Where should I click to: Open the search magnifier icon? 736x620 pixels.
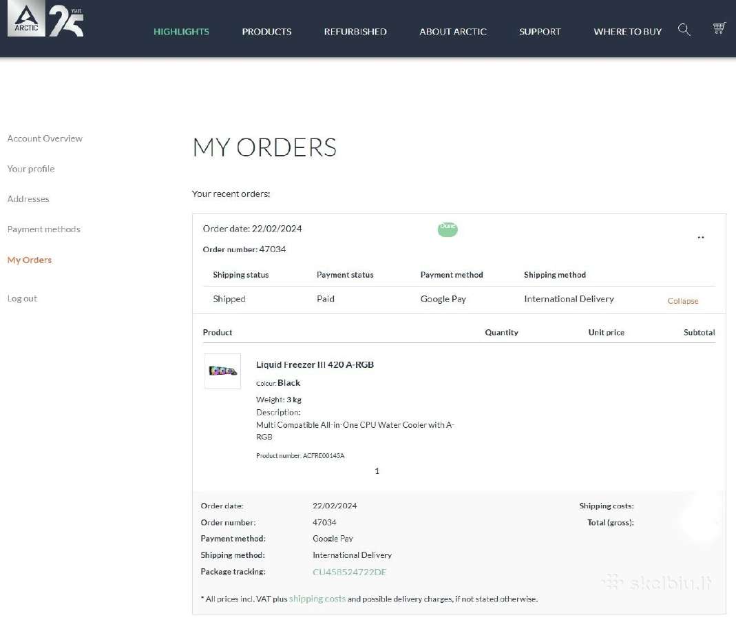point(684,30)
